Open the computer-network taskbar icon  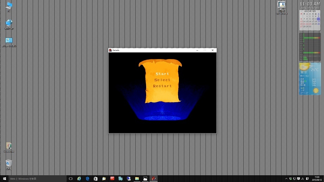(129, 179)
